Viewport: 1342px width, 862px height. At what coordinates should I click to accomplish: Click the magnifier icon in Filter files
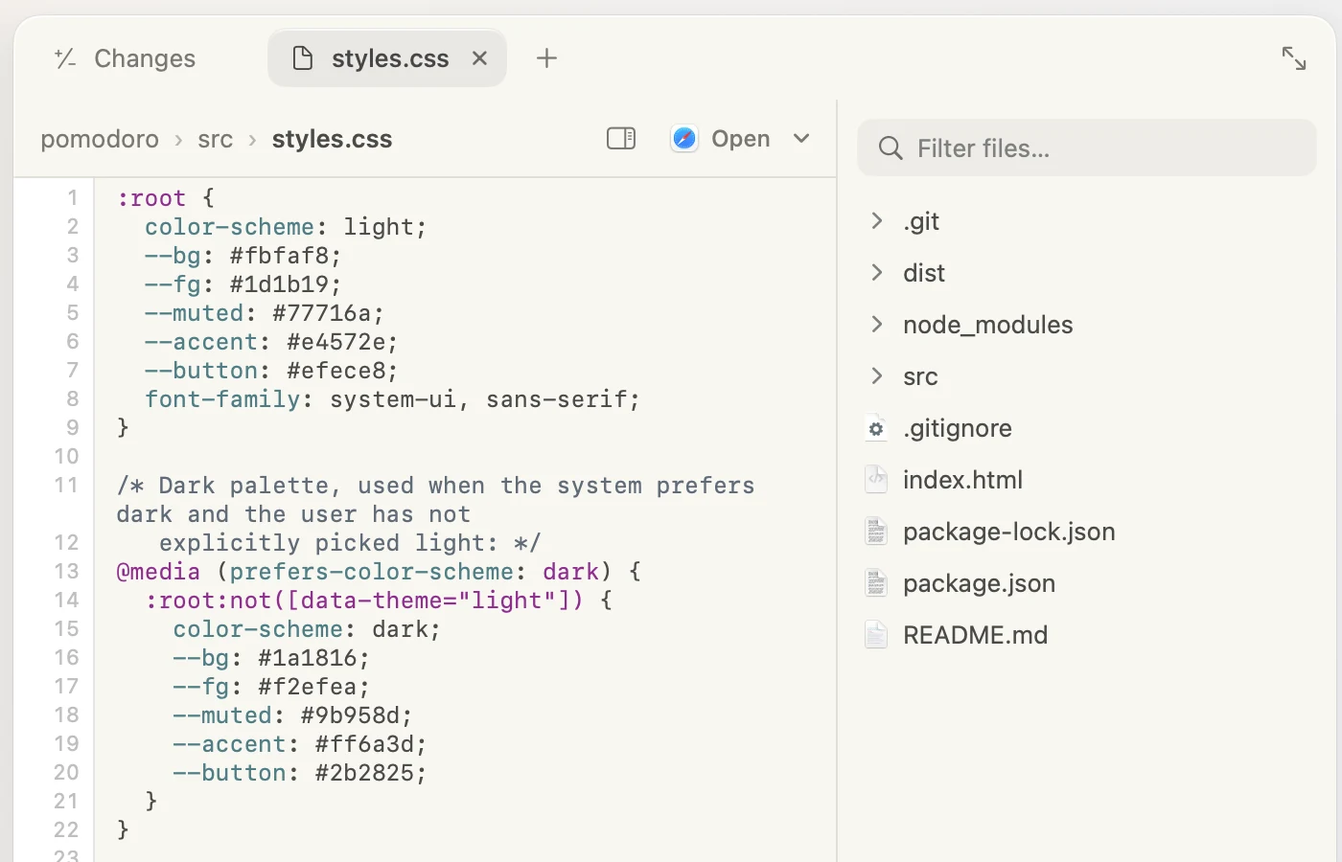point(891,148)
